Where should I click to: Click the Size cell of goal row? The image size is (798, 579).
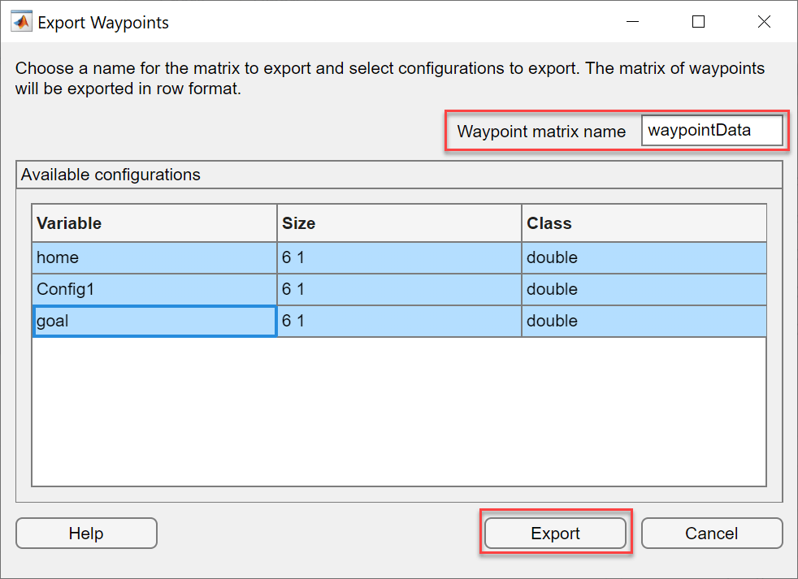point(399,321)
